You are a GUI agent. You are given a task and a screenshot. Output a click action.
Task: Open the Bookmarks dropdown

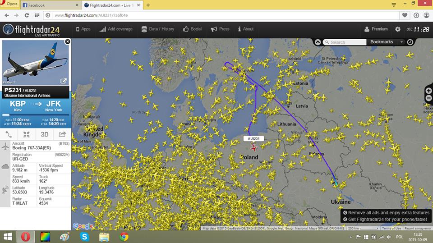coord(386,42)
